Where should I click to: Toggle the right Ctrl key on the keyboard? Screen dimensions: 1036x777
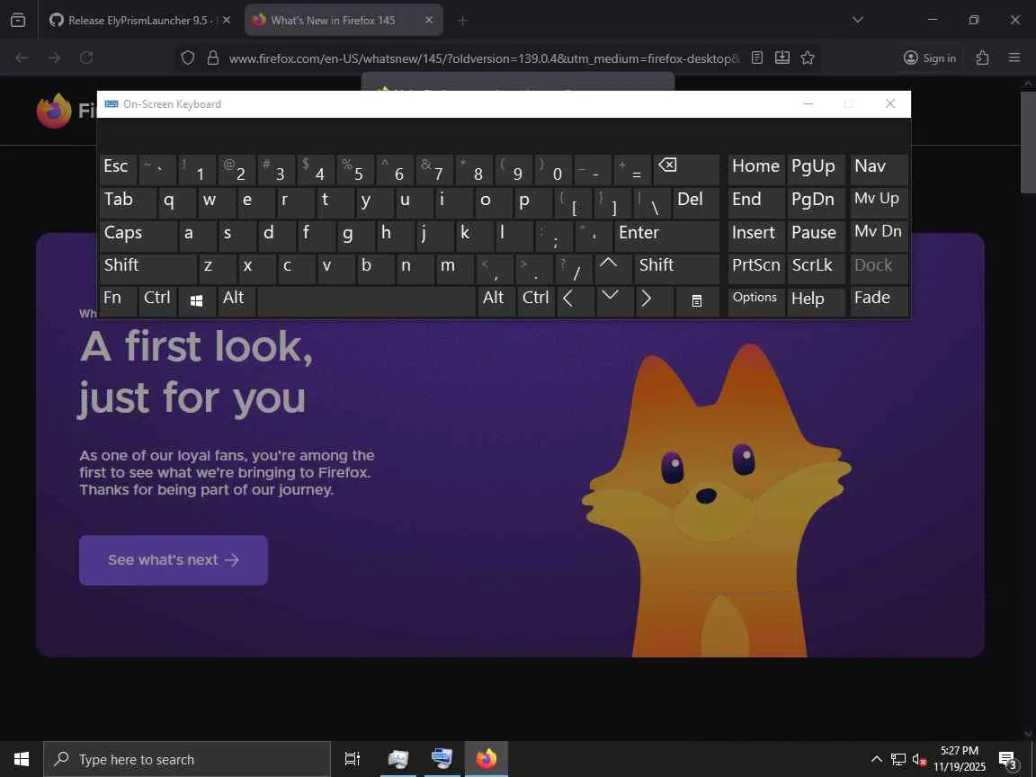536,301
